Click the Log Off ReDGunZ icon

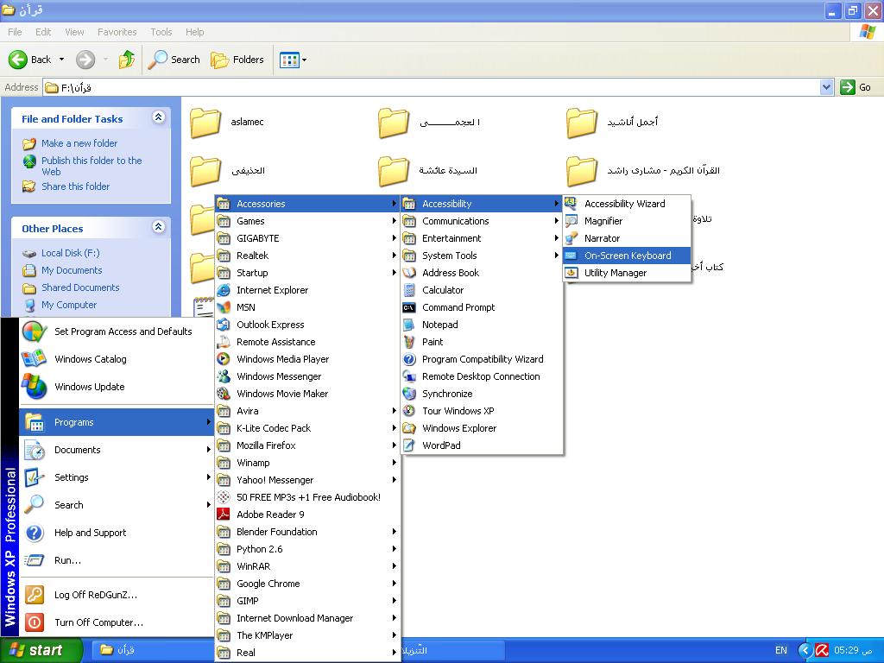point(35,595)
